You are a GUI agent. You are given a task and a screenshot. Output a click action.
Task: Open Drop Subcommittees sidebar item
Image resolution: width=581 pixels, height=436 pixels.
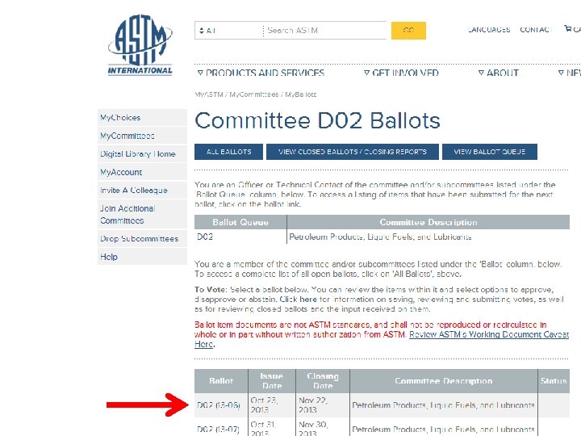tap(139, 239)
